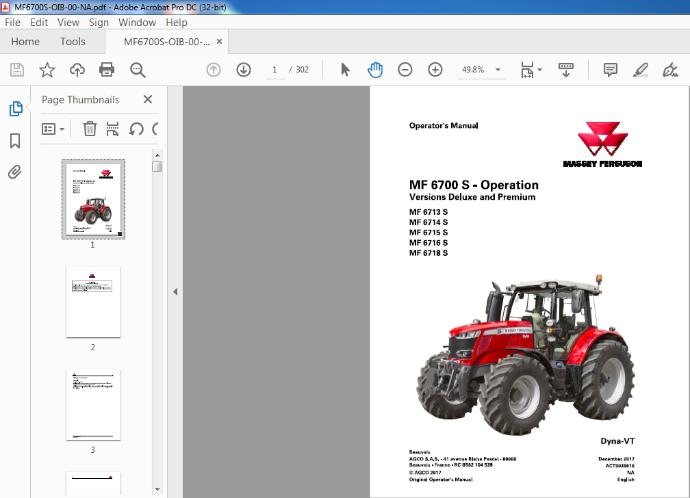Open the Sign menu
690x498 pixels.
coord(99,23)
